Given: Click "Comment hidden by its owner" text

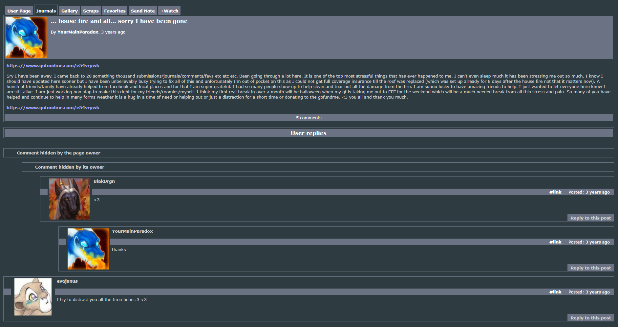Looking at the screenshot, I should (x=70, y=167).
